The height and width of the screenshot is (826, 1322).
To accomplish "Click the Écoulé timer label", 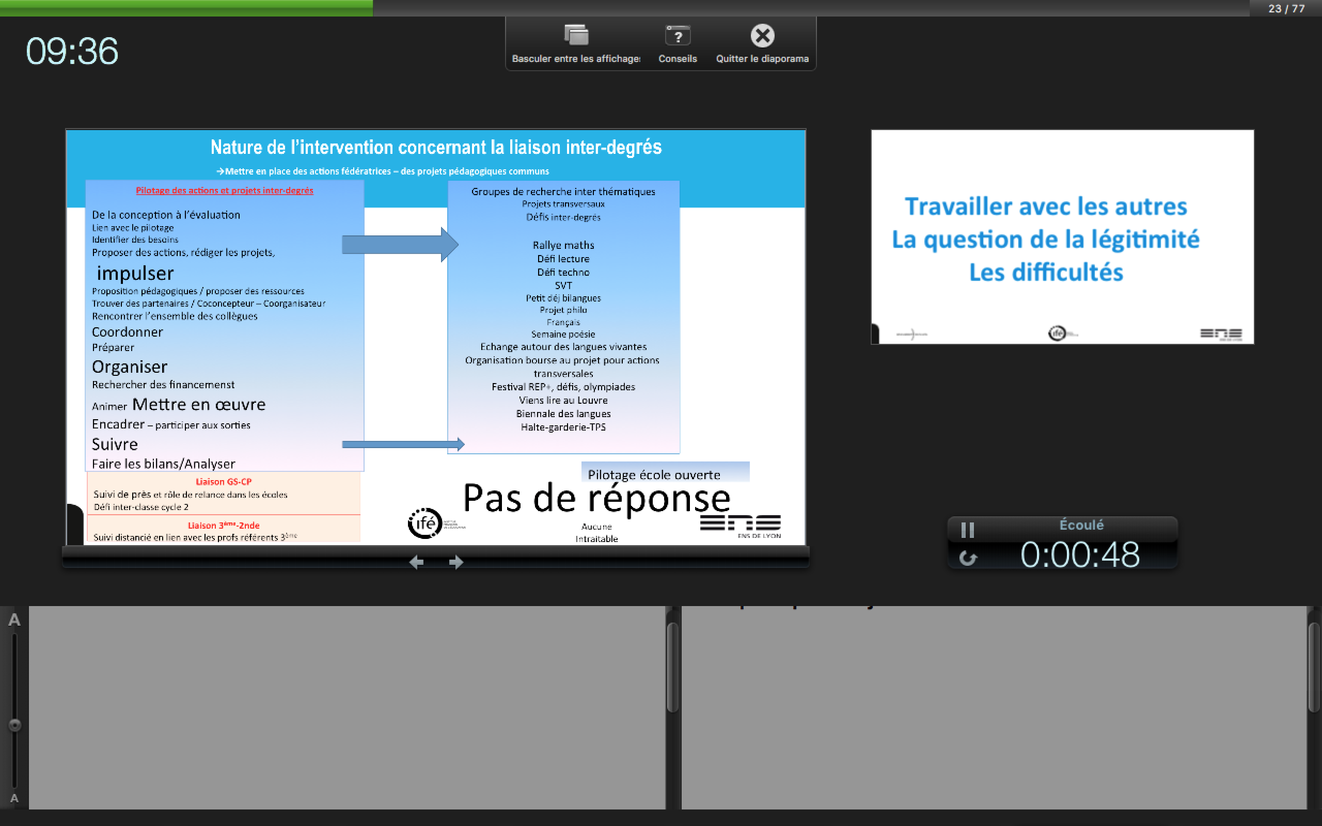I will (x=1081, y=525).
